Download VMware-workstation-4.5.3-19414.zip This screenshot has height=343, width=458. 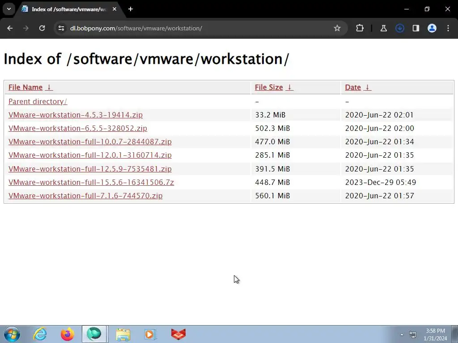pyautogui.click(x=75, y=115)
